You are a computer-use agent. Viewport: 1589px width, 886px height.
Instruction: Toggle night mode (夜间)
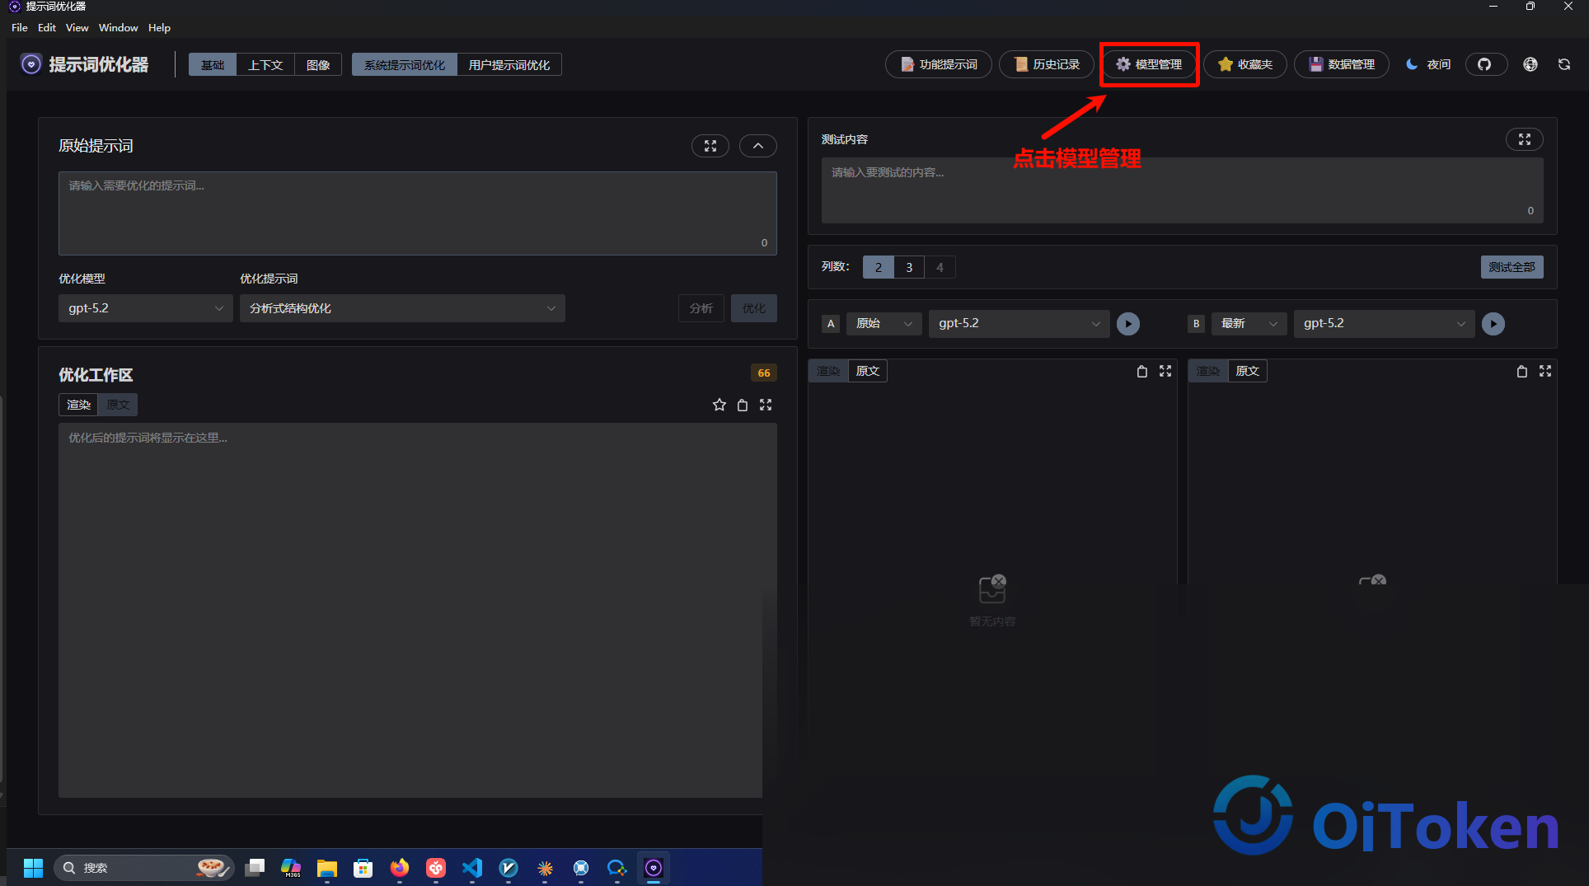[x=1428, y=64]
